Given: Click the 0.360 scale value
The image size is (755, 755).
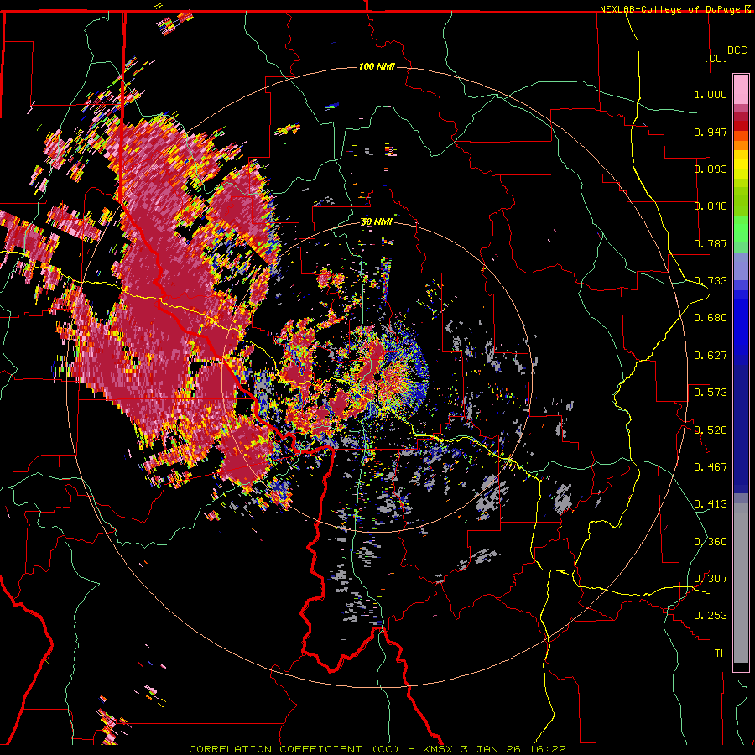Looking at the screenshot, I should (x=711, y=542).
